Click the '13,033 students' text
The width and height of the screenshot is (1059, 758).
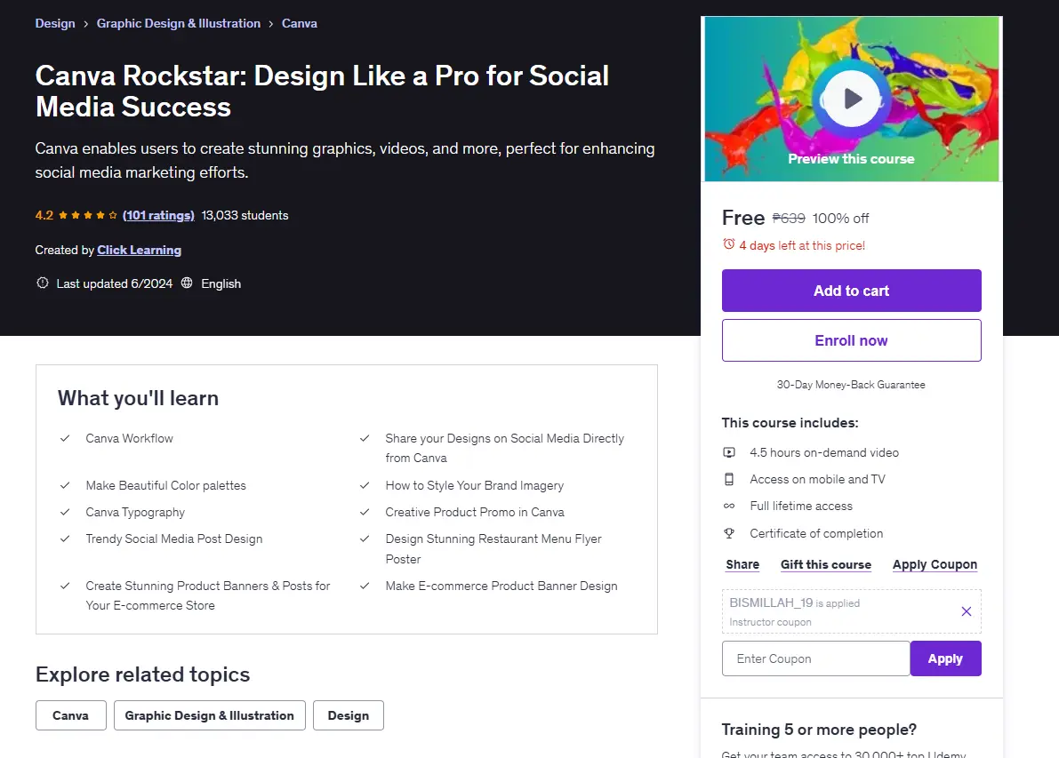click(x=245, y=215)
